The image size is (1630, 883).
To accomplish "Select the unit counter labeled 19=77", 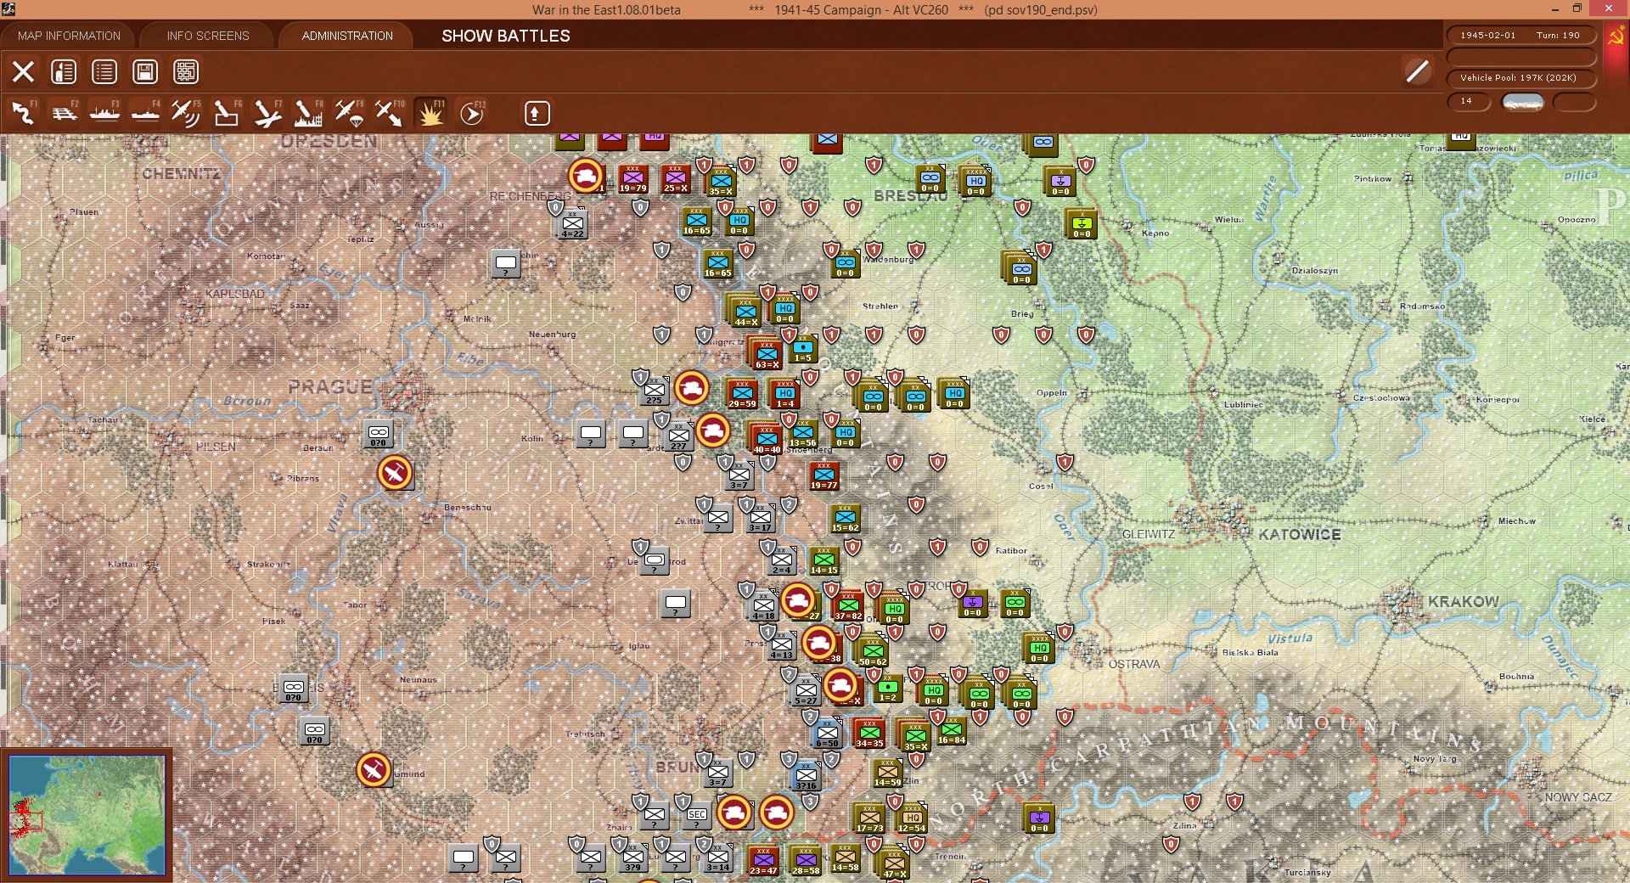I will point(824,475).
